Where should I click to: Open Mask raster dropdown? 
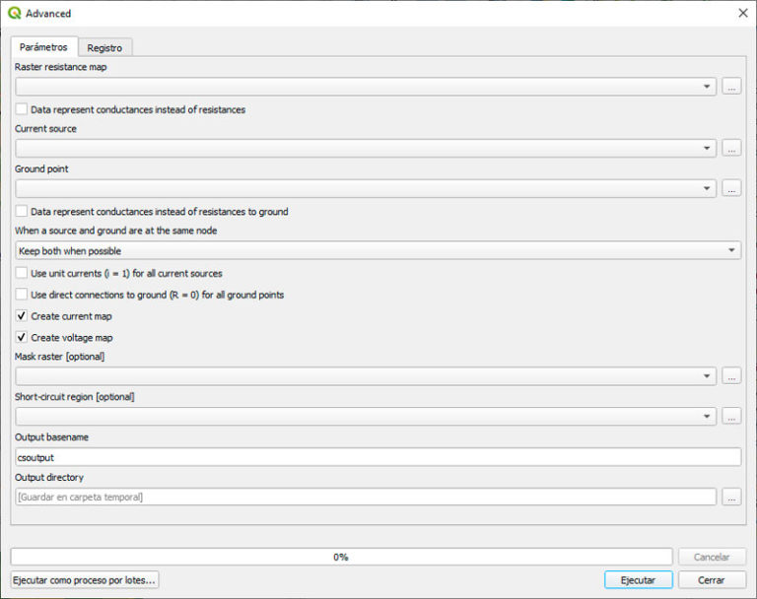[x=366, y=376]
